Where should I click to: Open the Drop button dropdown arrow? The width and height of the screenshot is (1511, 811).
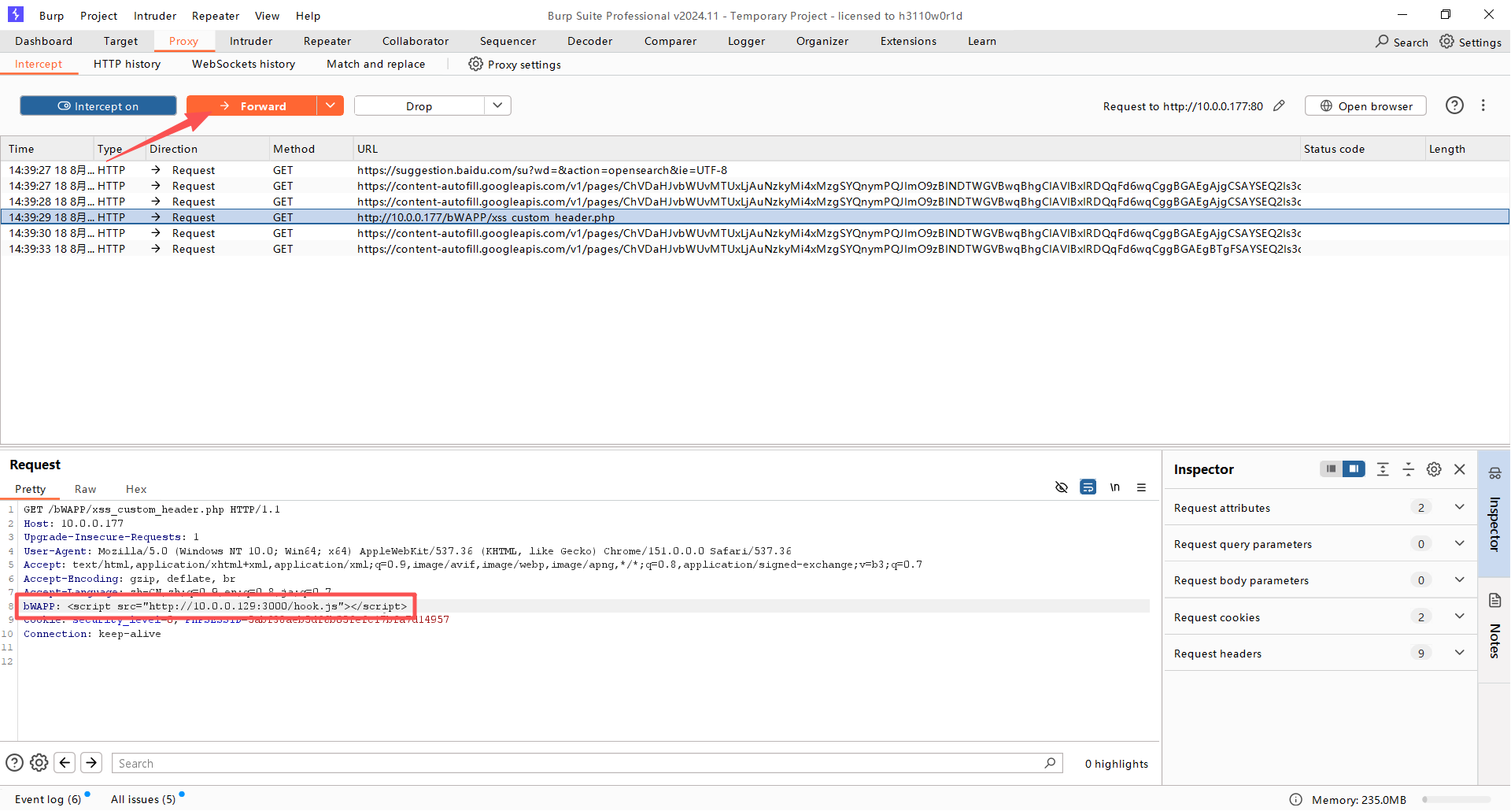(497, 106)
